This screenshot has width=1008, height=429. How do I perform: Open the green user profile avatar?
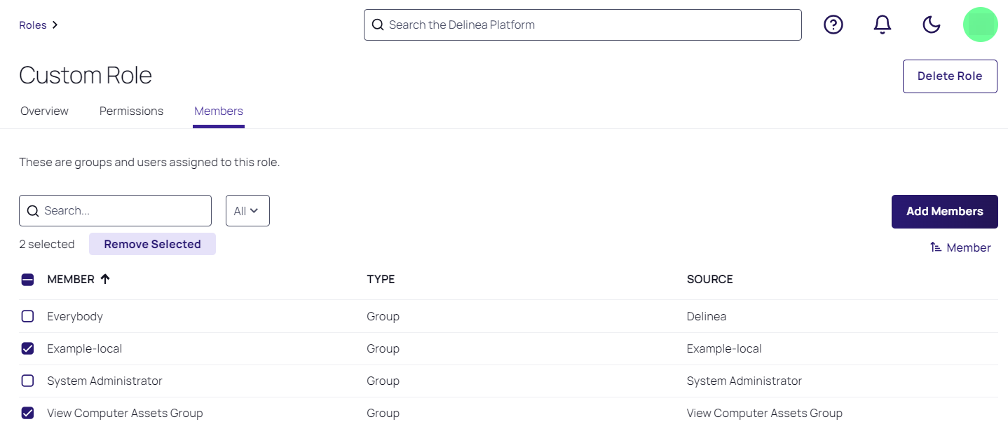pos(980,25)
